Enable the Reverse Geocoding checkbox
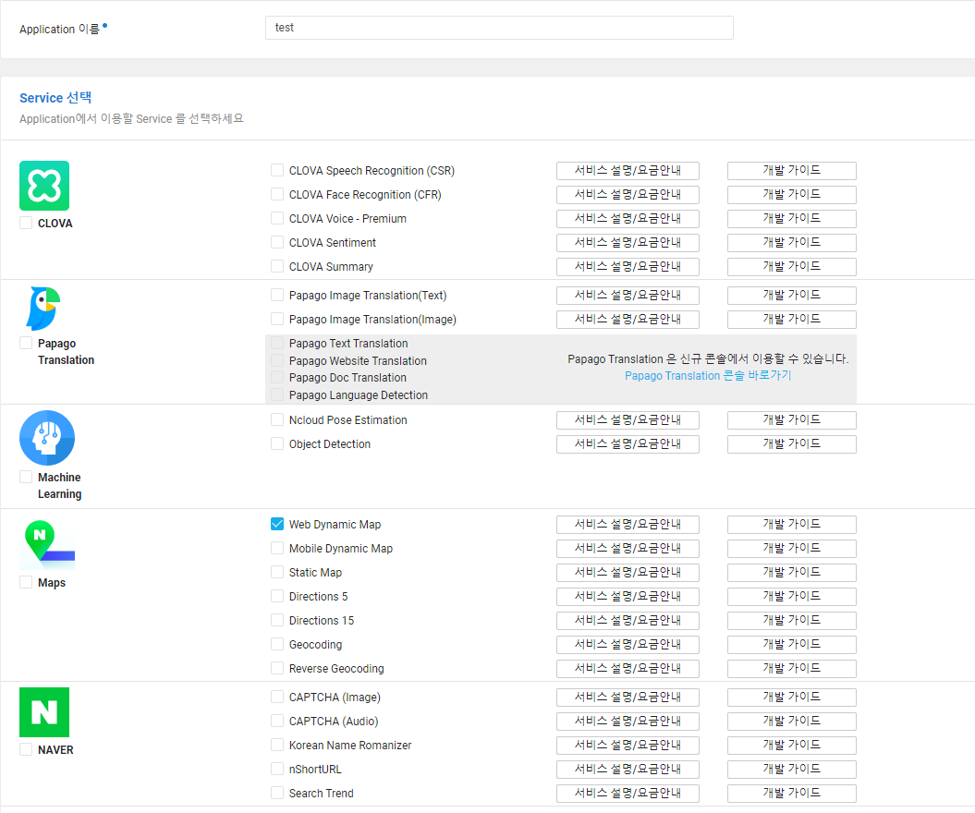975x813 pixels. tap(277, 668)
